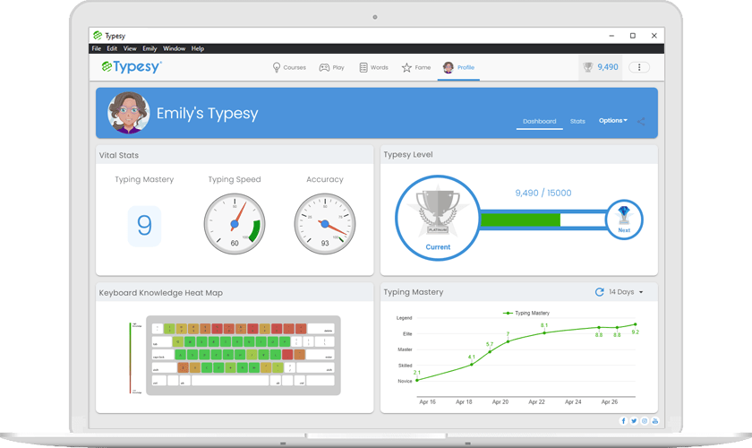Click the Typesy Level panel header
Viewport: 752px width, 448px height.
click(x=519, y=155)
